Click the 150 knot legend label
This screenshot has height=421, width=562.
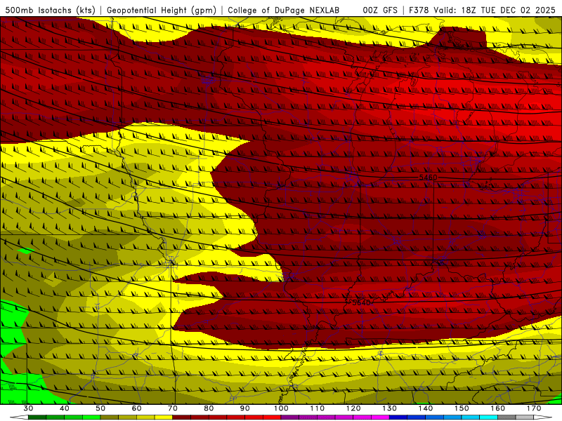462,408
